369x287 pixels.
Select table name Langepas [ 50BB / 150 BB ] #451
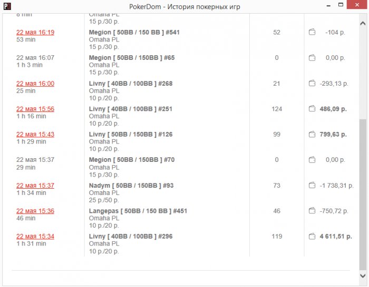click(x=138, y=211)
